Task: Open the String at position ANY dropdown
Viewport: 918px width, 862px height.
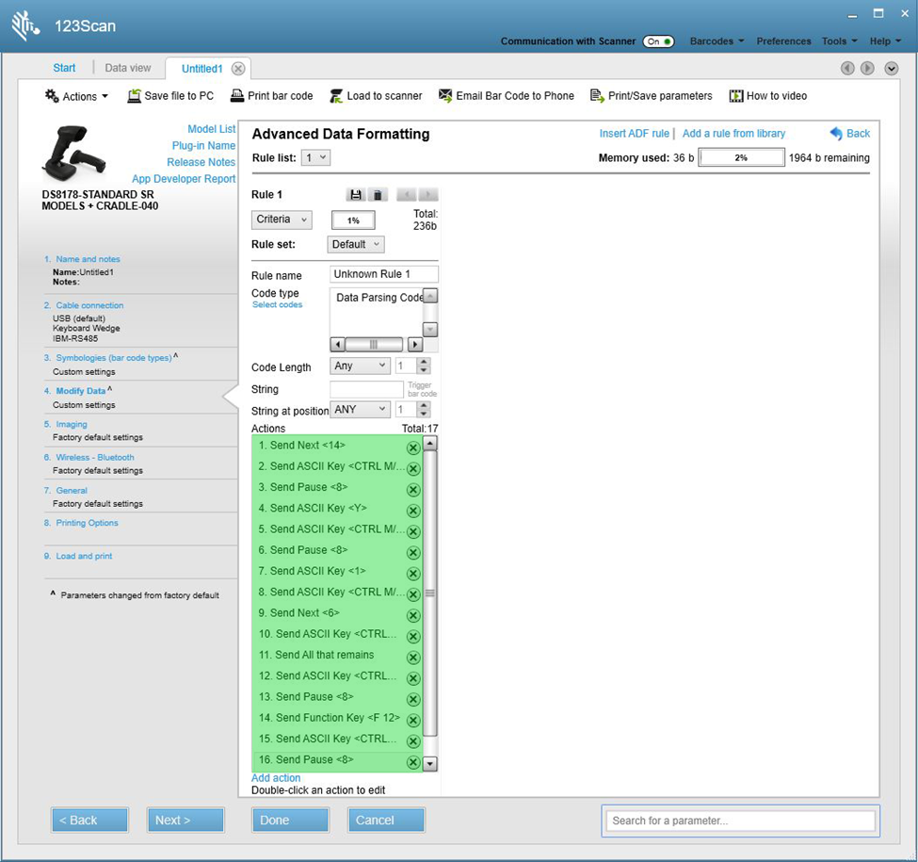Action: 358,409
